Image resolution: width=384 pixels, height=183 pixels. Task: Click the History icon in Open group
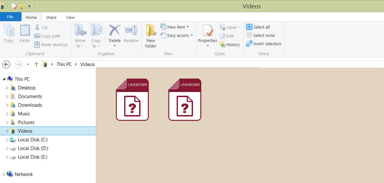click(x=223, y=45)
